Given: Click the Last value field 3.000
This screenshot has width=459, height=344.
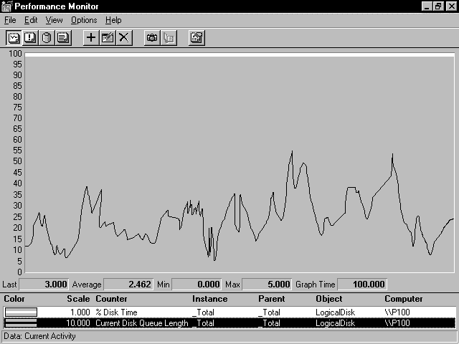Looking at the screenshot, I should pos(44,284).
